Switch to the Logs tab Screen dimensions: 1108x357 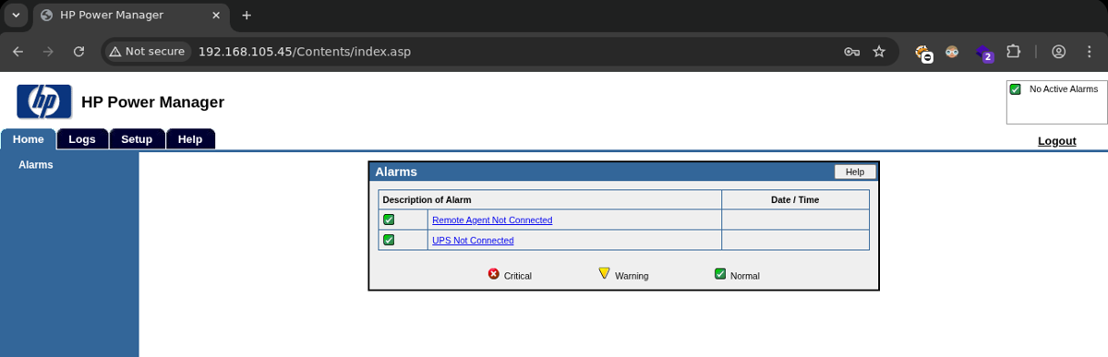tap(82, 139)
